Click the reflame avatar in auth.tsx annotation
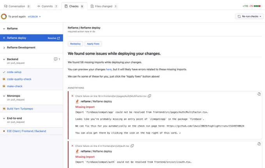The width and height of the screenshot is (265, 168). click(x=78, y=151)
